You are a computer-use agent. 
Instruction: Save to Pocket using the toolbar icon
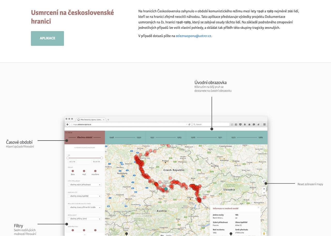[240, 124]
